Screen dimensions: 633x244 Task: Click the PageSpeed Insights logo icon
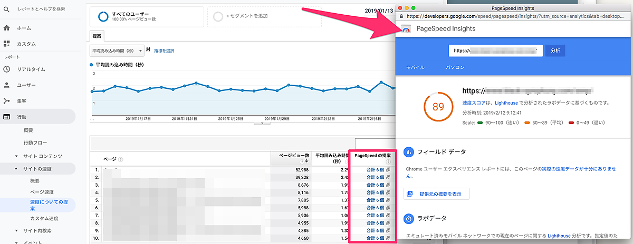[x=406, y=29]
